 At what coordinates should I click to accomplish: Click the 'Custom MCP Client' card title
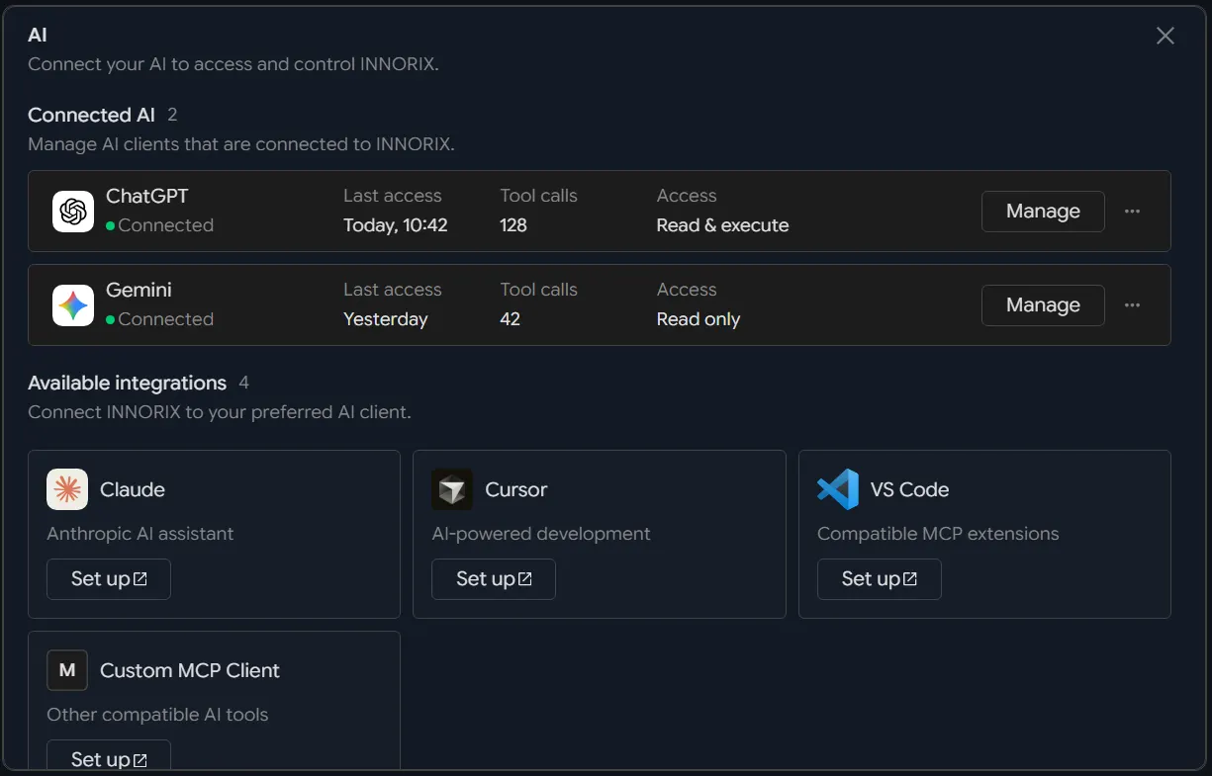[190, 670]
